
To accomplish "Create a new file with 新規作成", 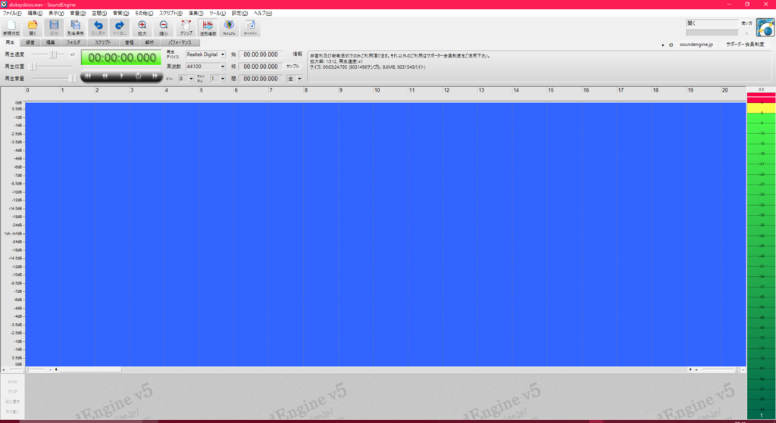I will pyautogui.click(x=11, y=28).
